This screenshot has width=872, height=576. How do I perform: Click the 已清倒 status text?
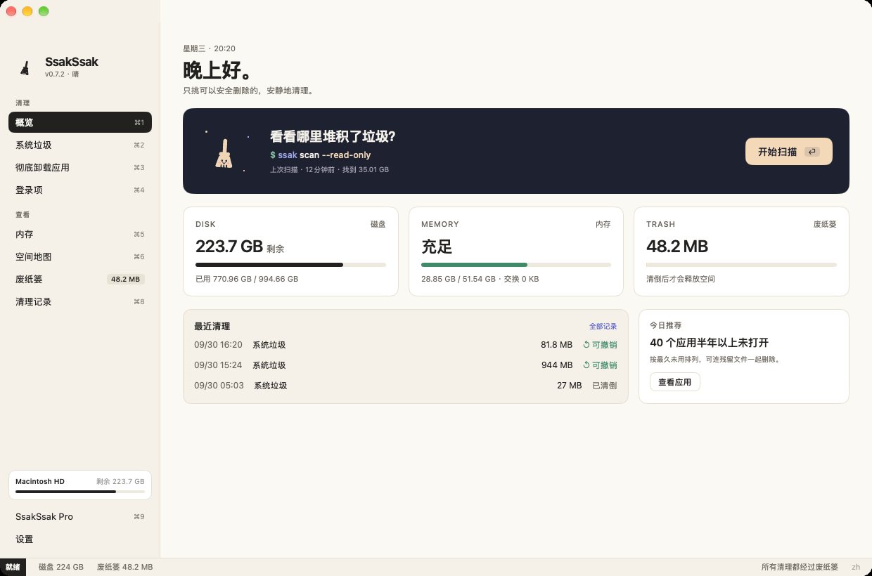(x=604, y=386)
